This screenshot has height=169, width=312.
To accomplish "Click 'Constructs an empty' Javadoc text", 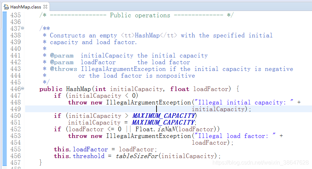I will pyautogui.click(x=83, y=36).
